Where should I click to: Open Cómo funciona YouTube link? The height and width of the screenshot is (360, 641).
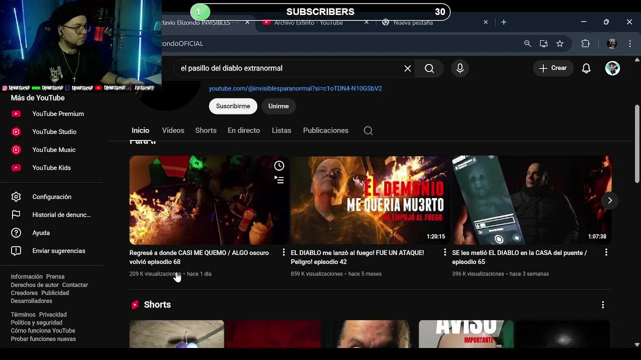coord(43,331)
